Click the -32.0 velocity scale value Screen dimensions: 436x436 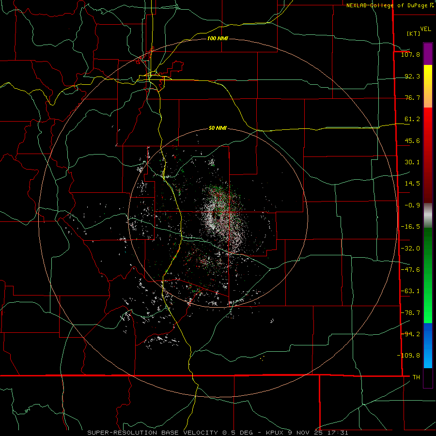click(x=410, y=249)
